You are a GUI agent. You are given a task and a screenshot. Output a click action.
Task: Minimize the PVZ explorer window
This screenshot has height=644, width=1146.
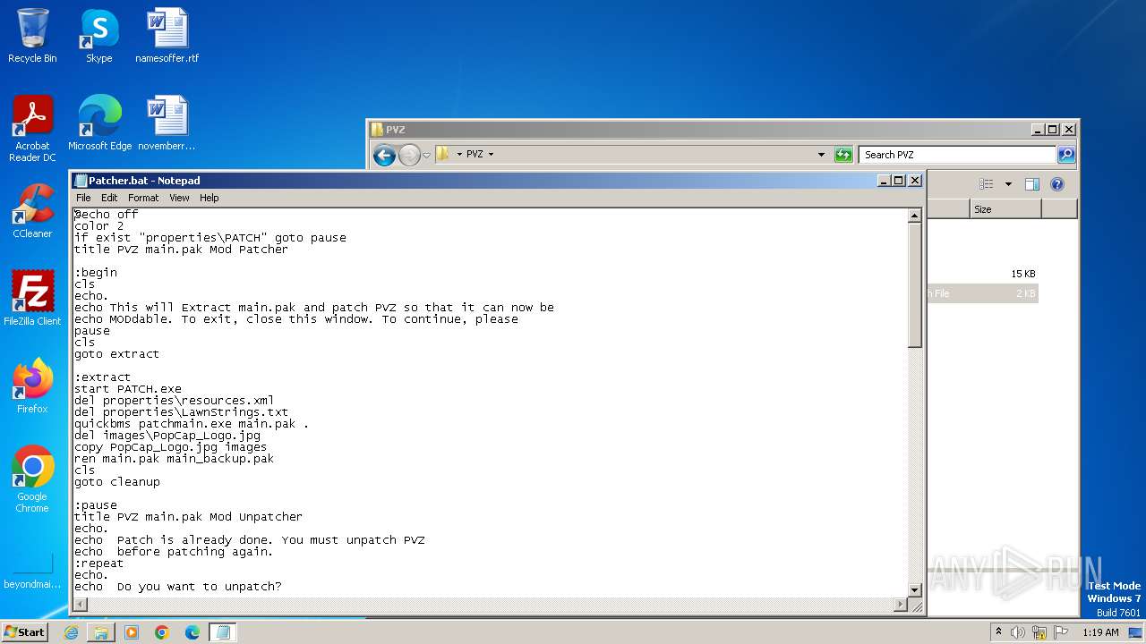tap(1038, 130)
